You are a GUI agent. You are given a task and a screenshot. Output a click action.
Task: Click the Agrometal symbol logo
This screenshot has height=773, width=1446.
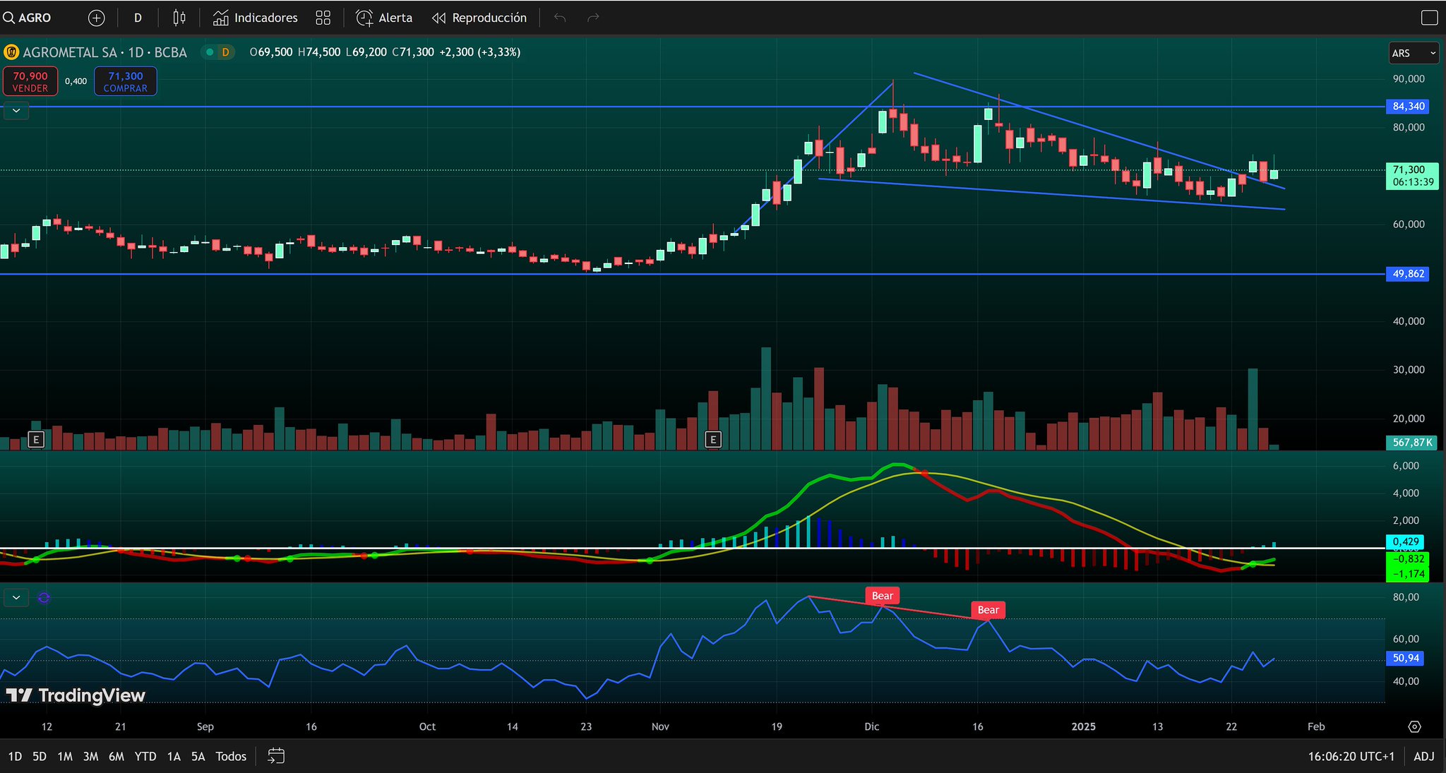click(x=11, y=52)
